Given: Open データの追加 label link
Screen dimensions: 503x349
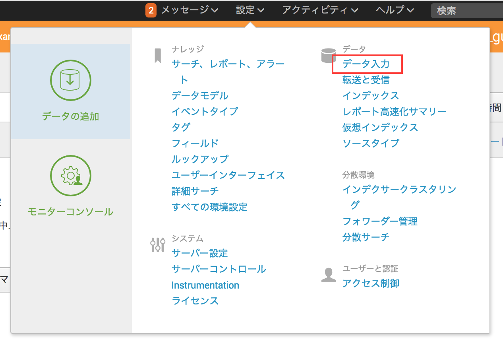Looking at the screenshot, I should (70, 116).
